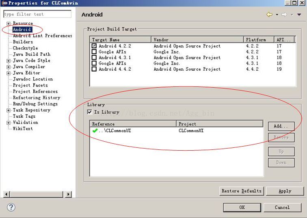
Task: Select WikiText item
Action: click(23, 129)
